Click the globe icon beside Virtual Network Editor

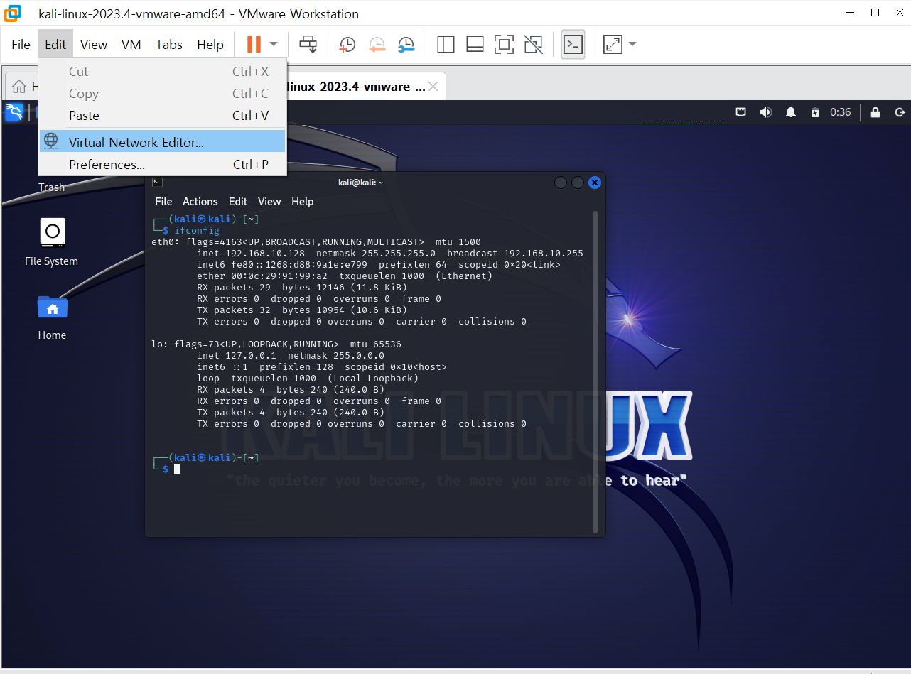click(51, 141)
